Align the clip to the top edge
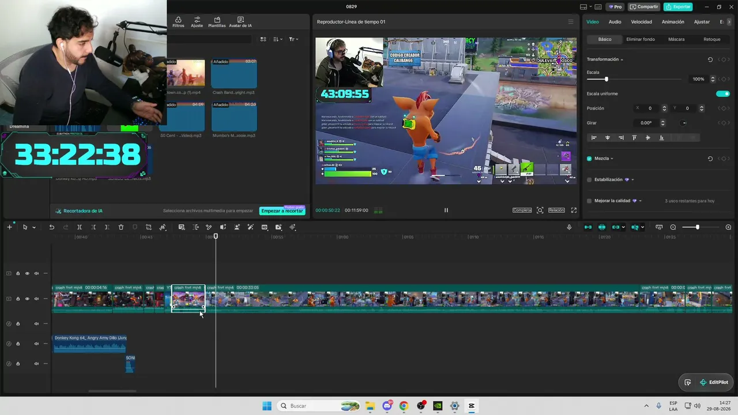The width and height of the screenshot is (738, 415). coord(634,138)
